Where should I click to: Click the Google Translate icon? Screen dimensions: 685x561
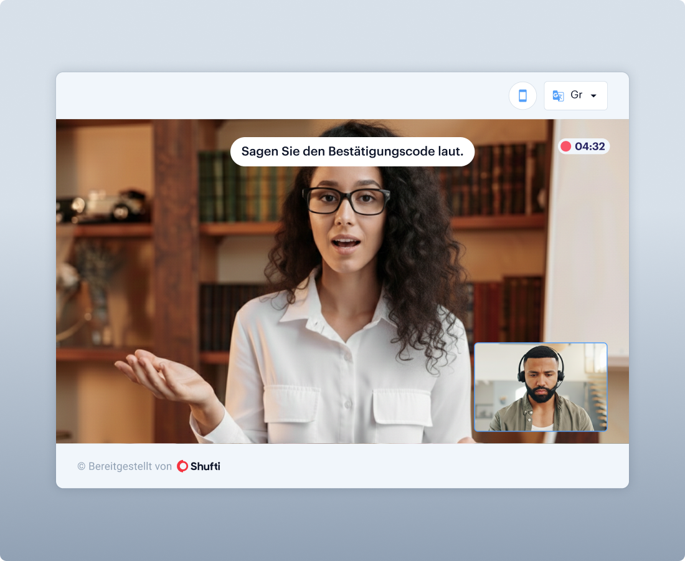click(558, 95)
